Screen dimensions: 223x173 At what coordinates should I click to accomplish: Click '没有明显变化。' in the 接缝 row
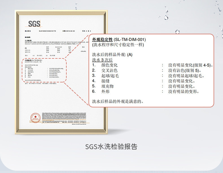click(182, 81)
